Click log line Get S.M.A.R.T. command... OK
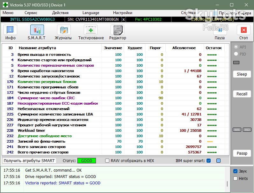This screenshot has width=254, height=193. tap(53, 170)
